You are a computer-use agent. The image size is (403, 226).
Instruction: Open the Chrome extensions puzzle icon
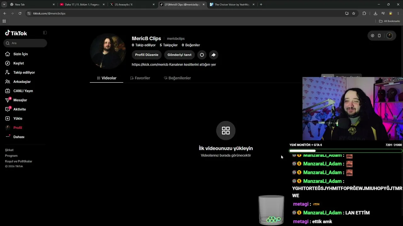click(x=364, y=13)
